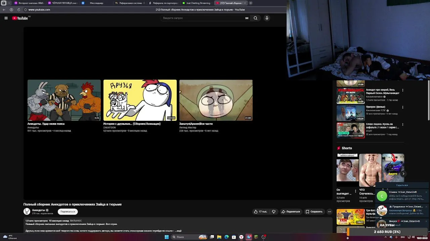The height and width of the screenshot is (241, 430).
Task: Like the video with thumbs up
Action: [260, 212]
